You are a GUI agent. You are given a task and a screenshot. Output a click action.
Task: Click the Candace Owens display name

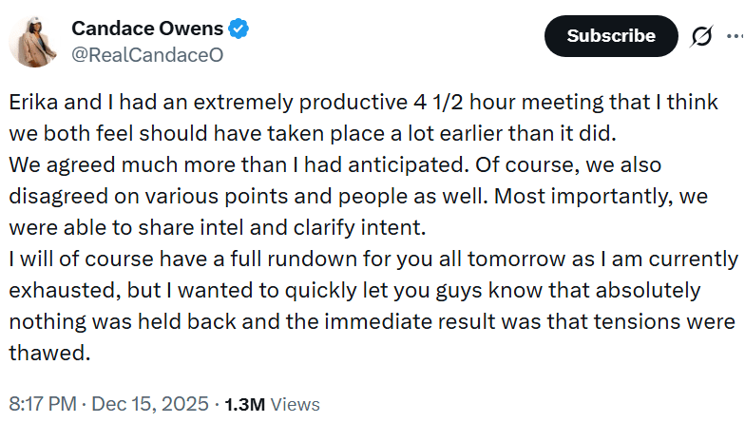pos(147,29)
